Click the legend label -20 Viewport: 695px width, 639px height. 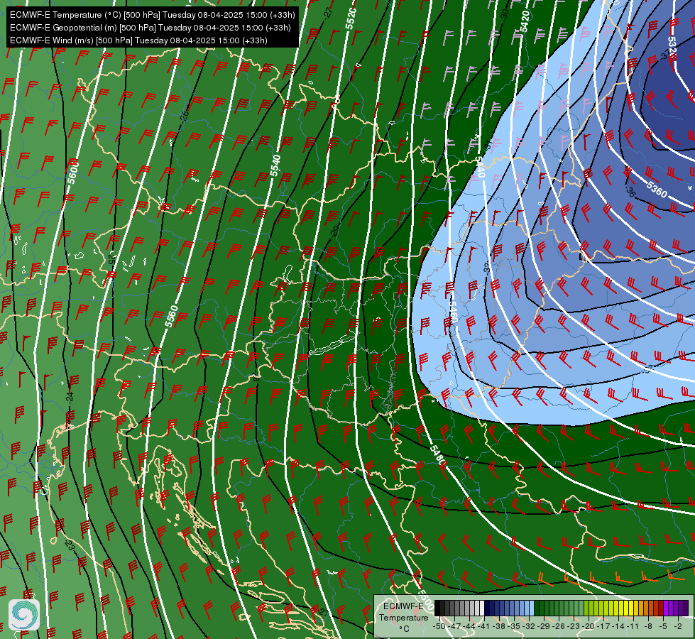pyautogui.click(x=589, y=627)
